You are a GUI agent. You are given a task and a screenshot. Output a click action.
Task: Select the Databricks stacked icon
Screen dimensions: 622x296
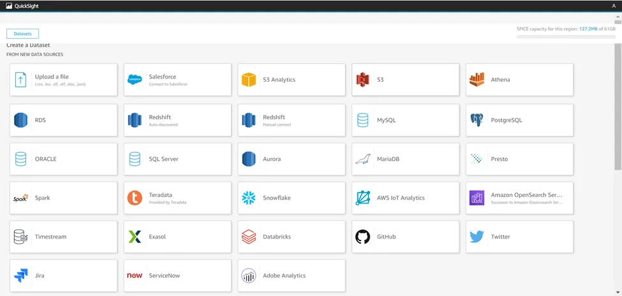(x=249, y=237)
